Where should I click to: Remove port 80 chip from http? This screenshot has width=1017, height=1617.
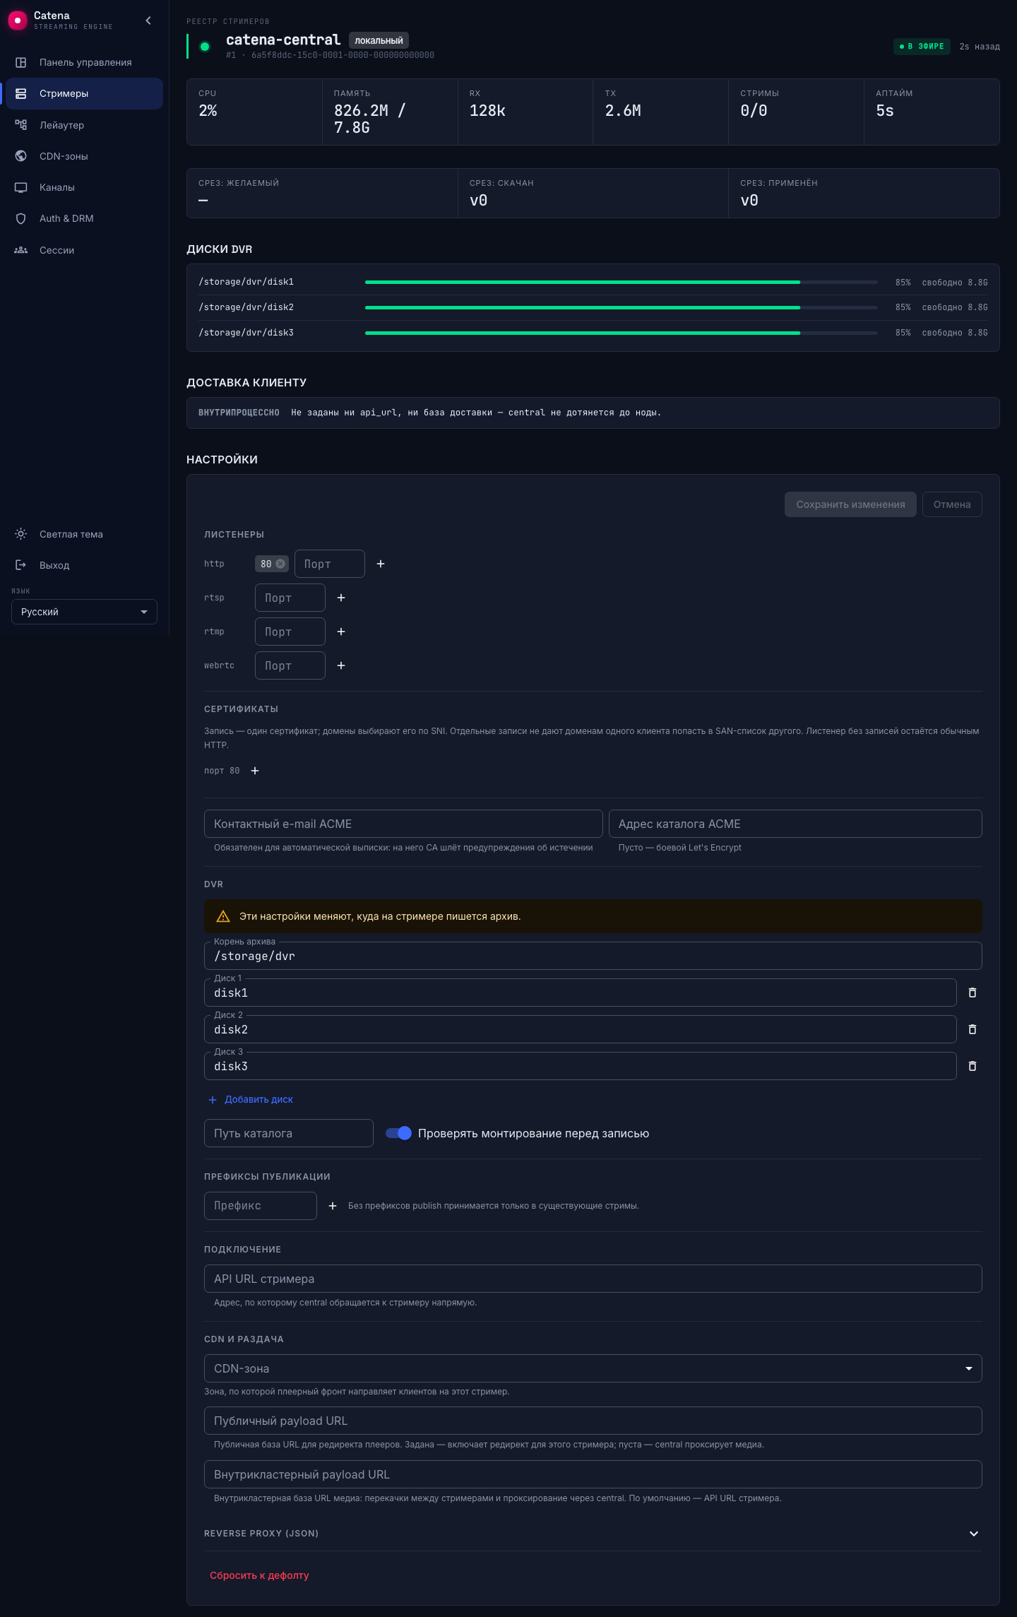coord(280,564)
